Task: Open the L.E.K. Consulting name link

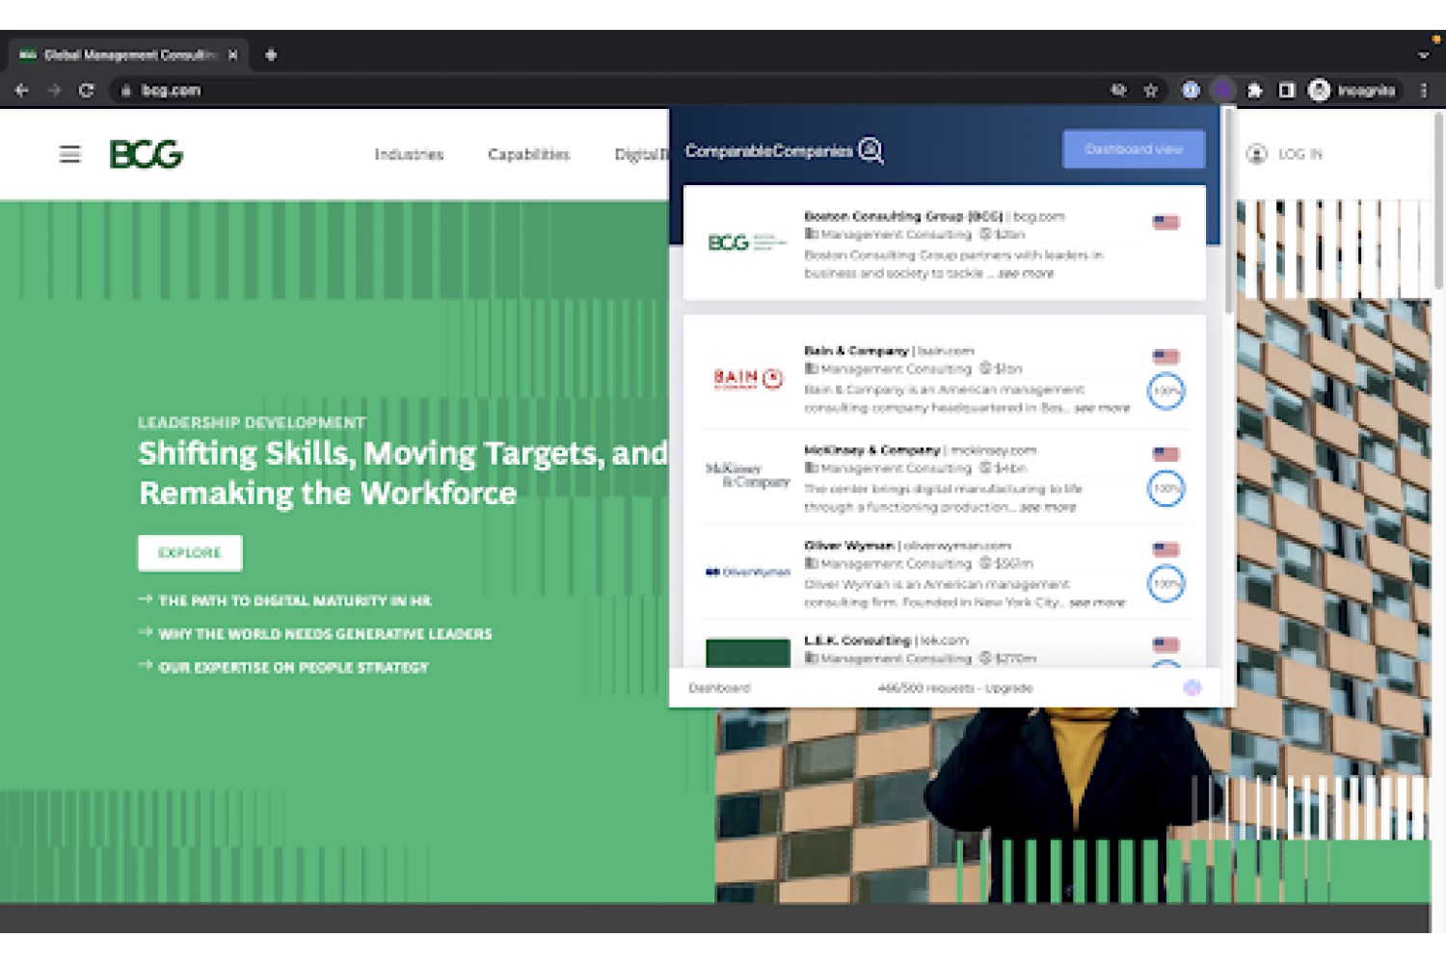Action: click(x=857, y=640)
